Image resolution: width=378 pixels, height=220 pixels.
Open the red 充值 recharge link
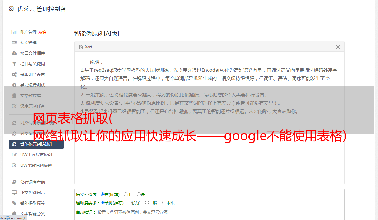[x=42, y=32]
